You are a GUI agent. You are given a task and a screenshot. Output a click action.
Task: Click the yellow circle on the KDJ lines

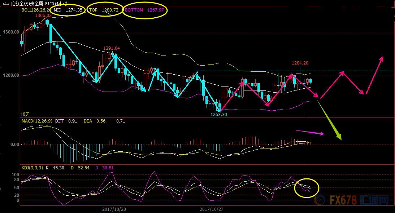point(307,188)
